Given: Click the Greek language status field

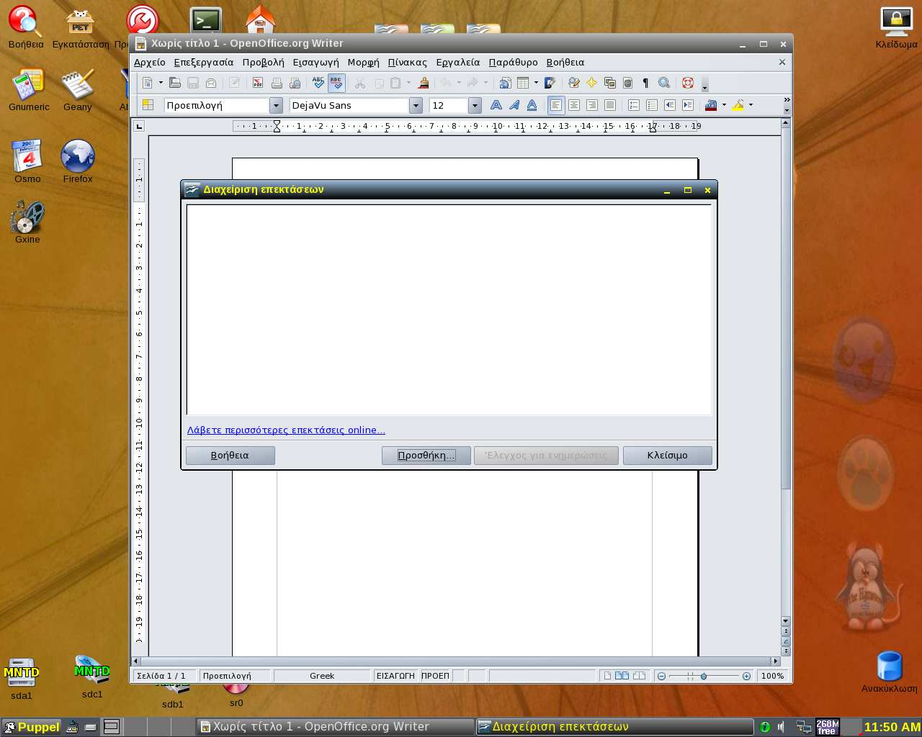Looking at the screenshot, I should click(x=322, y=676).
